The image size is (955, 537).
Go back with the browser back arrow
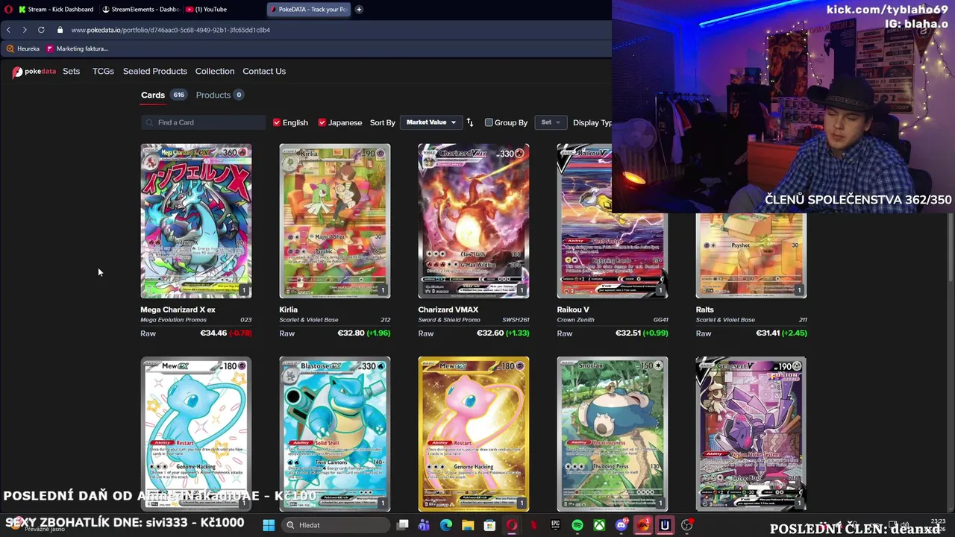[8, 30]
